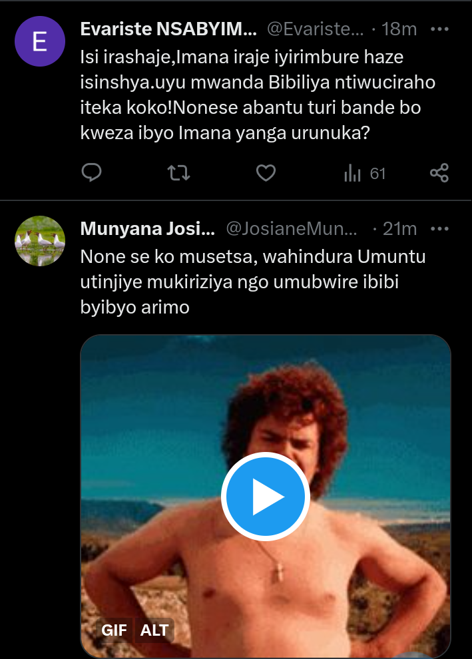Visit the @Evariste handle link

coord(315,29)
